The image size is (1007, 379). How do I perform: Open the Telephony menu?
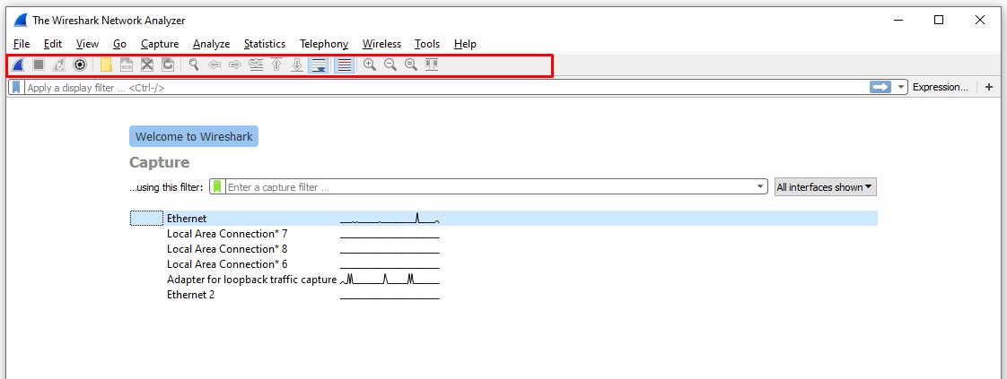tap(324, 44)
